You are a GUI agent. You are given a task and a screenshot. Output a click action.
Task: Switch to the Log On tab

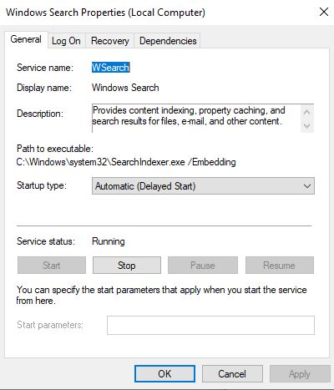(66, 41)
